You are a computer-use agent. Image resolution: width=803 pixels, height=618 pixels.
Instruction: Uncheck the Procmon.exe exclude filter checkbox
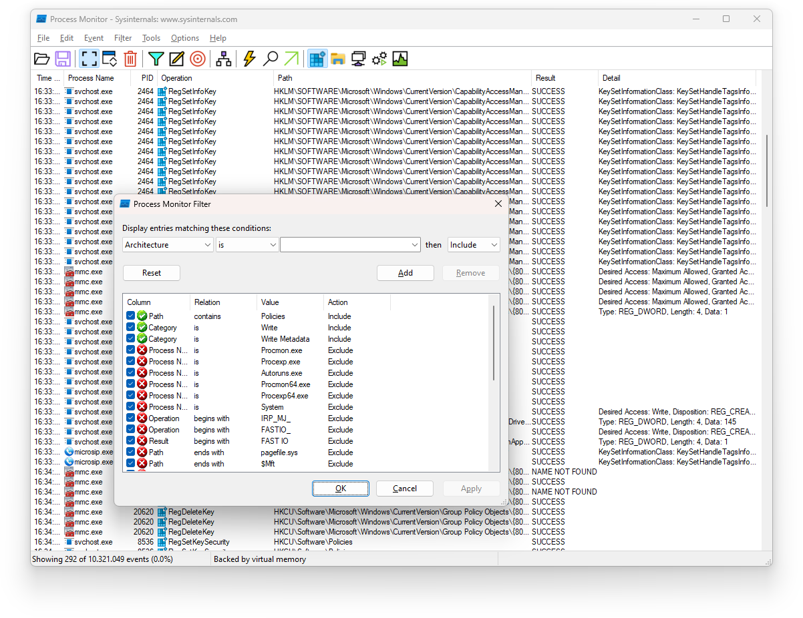coord(131,350)
